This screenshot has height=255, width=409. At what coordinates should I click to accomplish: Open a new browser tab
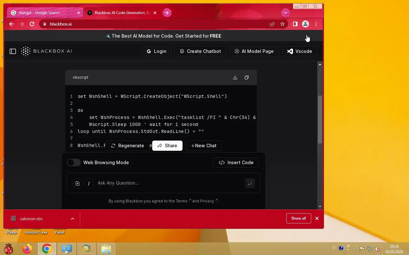click(x=167, y=13)
